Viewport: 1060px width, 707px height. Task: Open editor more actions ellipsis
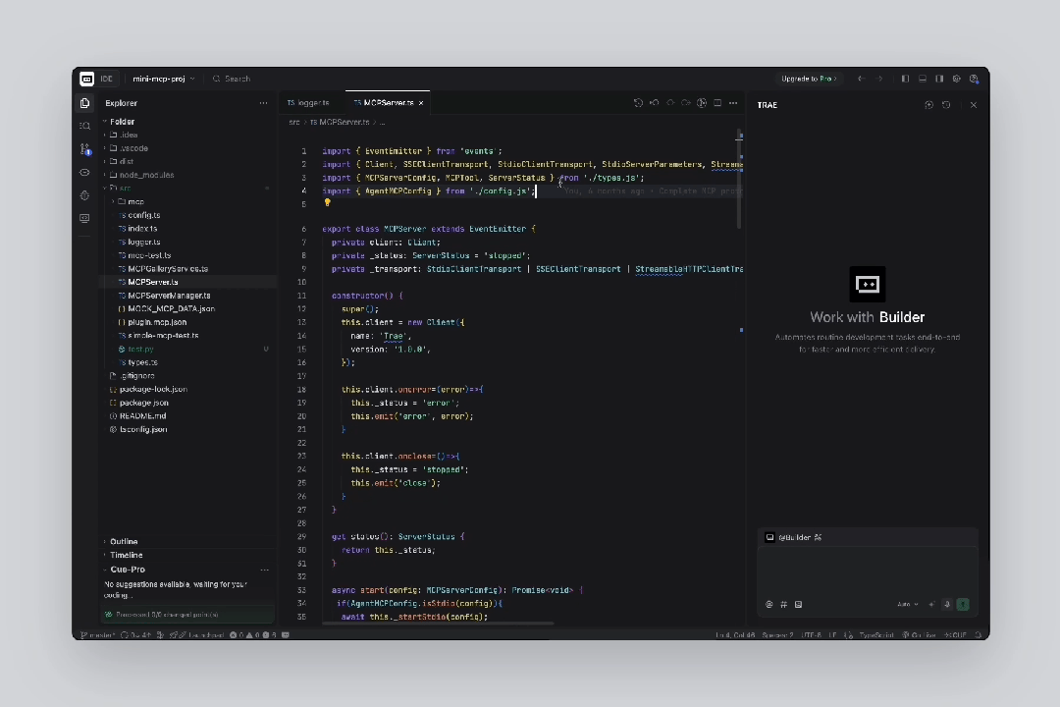[x=733, y=103]
